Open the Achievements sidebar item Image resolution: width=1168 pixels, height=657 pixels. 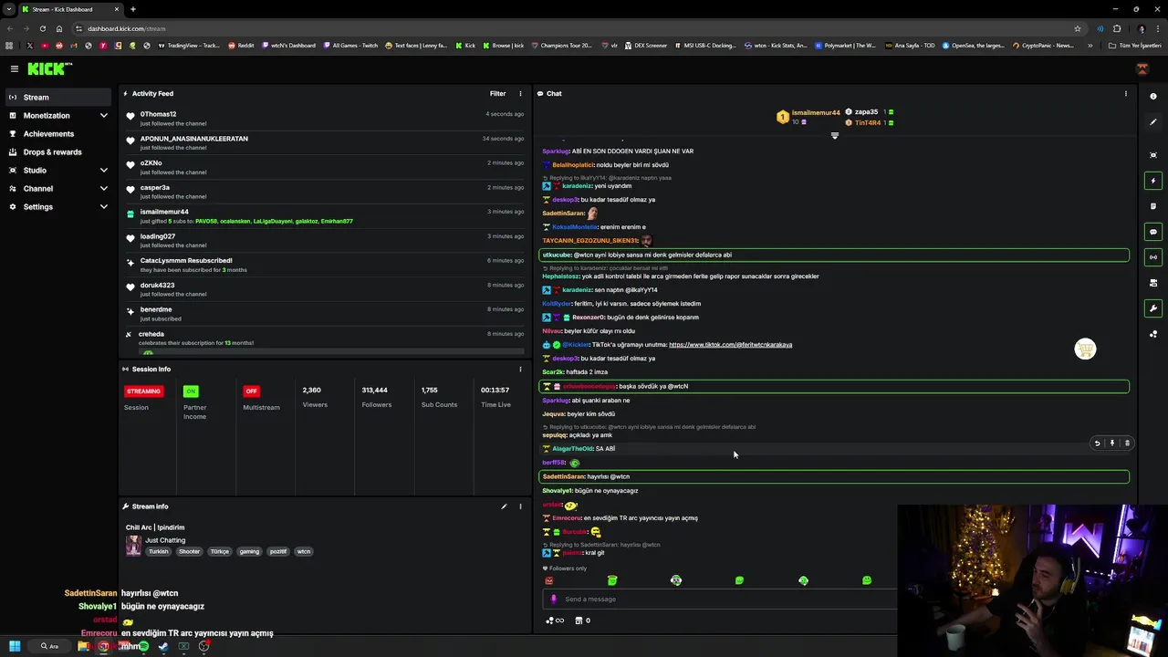pyautogui.click(x=58, y=134)
